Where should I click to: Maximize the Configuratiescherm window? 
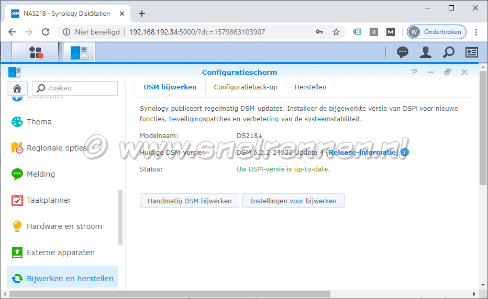448,72
